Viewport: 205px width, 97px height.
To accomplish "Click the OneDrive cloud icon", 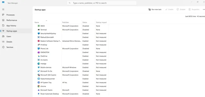I will tap(39, 56).
